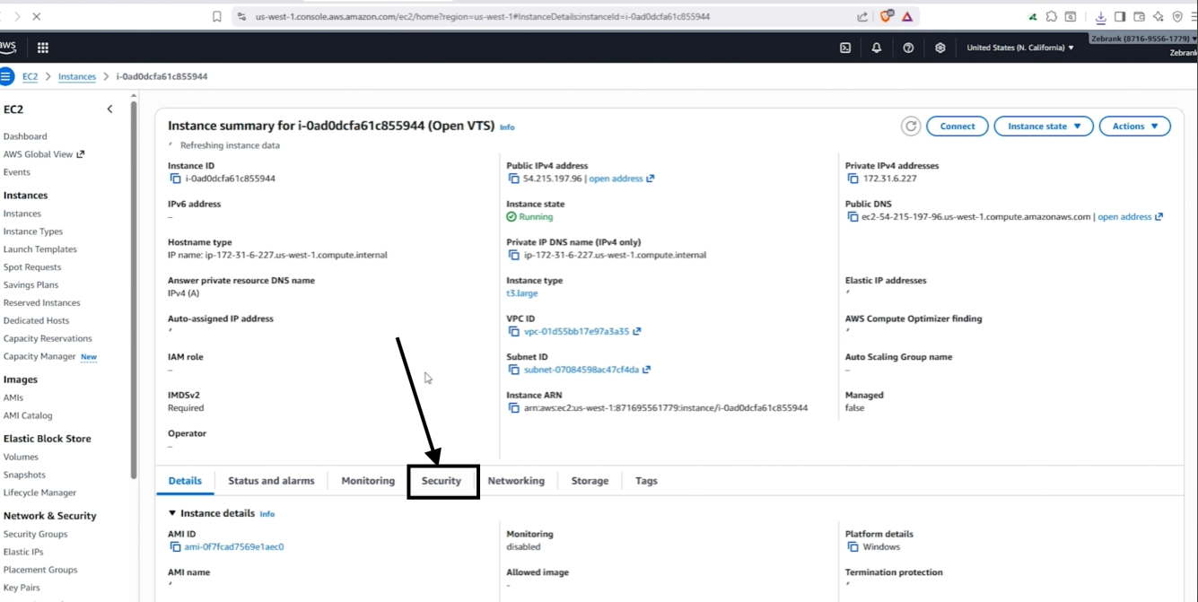Click the Brave Shields lion icon
Viewport: 1198px width, 602px height.
[x=887, y=16]
